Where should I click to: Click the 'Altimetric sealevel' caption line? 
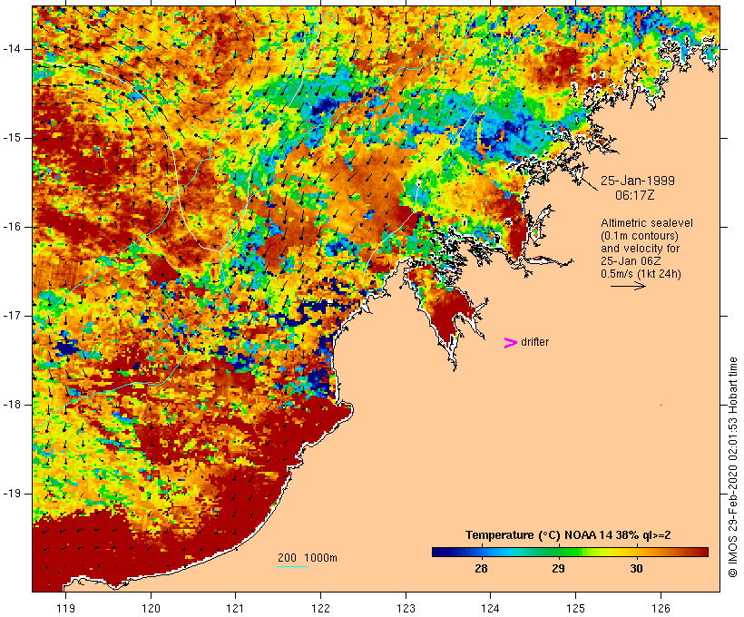pos(647,223)
